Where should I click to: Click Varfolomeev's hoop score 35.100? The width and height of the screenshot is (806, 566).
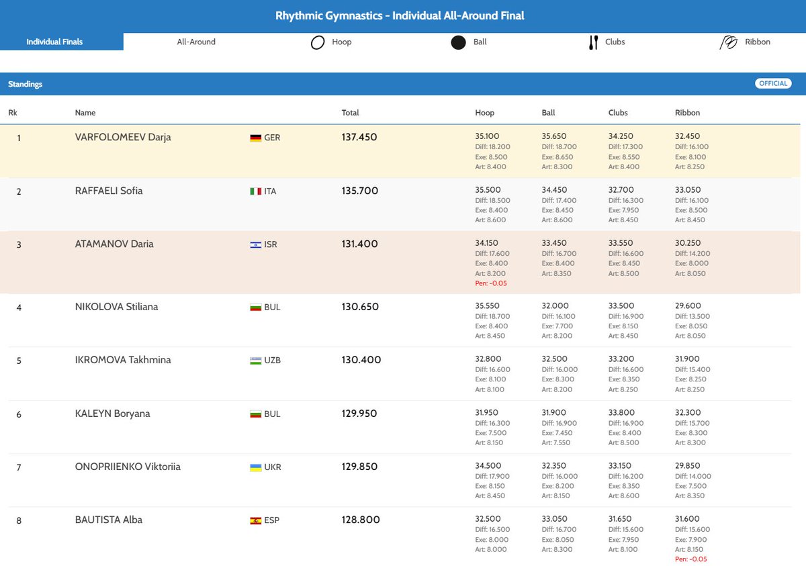coord(487,136)
